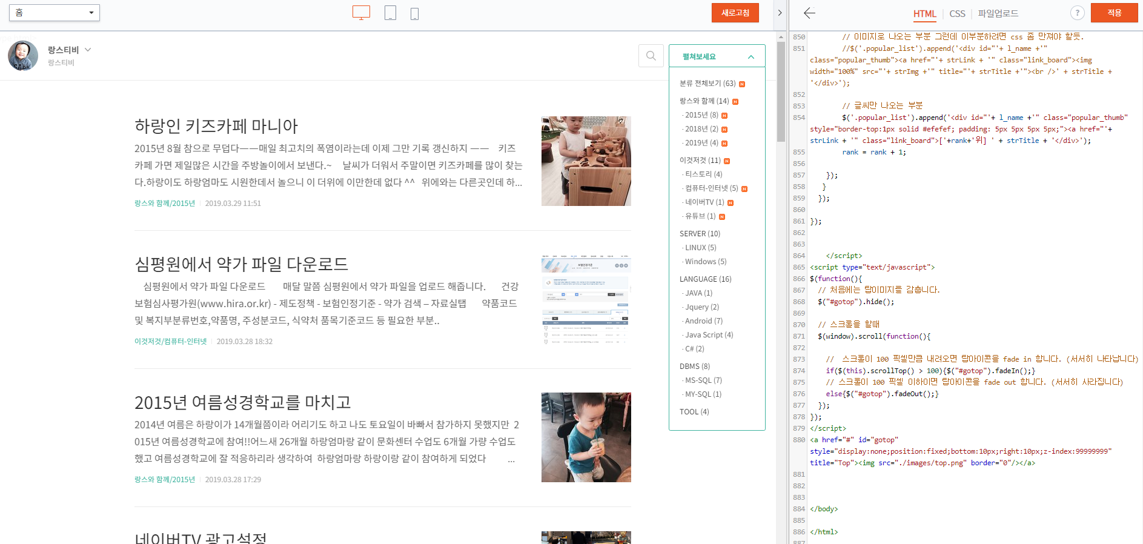Image resolution: width=1143 pixels, height=544 pixels.
Task: Click the new-post N badge beside 분류 전체보기
Action: pyautogui.click(x=742, y=84)
